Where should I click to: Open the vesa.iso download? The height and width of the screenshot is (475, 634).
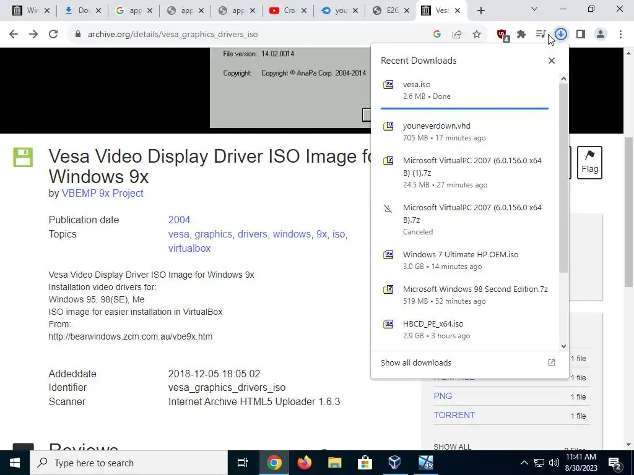point(464,90)
